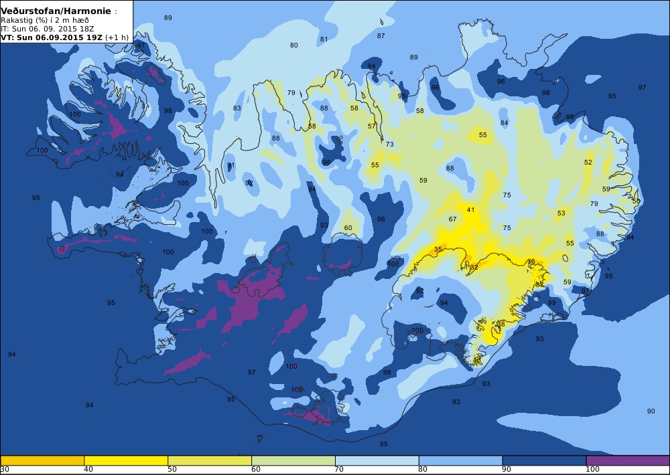Select the pale green 60–70% legend band
Viewport: 670px width, 475px height.
pyautogui.click(x=293, y=460)
